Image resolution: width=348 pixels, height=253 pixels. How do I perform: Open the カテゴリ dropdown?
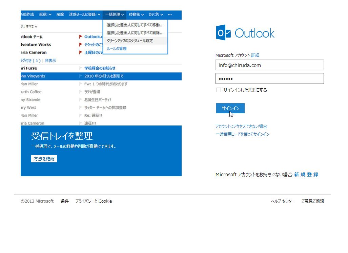pos(156,15)
